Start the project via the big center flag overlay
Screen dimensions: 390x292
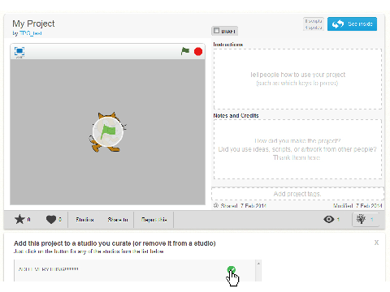[x=108, y=131]
